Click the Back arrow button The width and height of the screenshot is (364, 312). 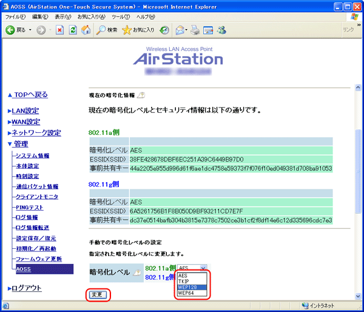coord(15,30)
